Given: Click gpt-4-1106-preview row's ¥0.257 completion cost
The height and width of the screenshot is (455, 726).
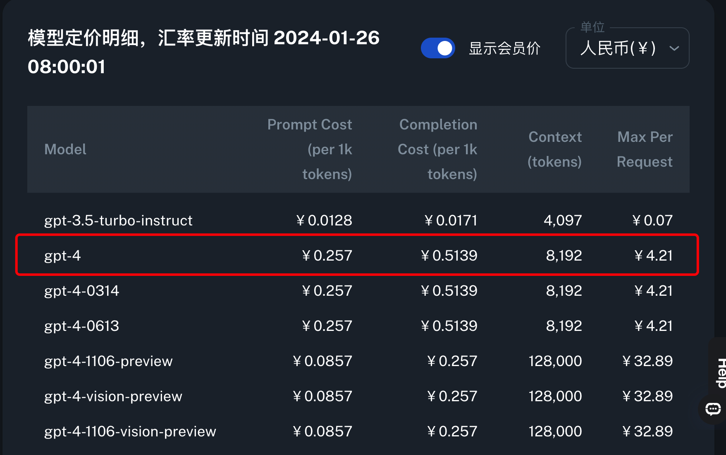Looking at the screenshot, I should (x=452, y=361).
